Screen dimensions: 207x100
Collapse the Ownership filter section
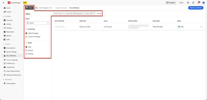point(26,29)
